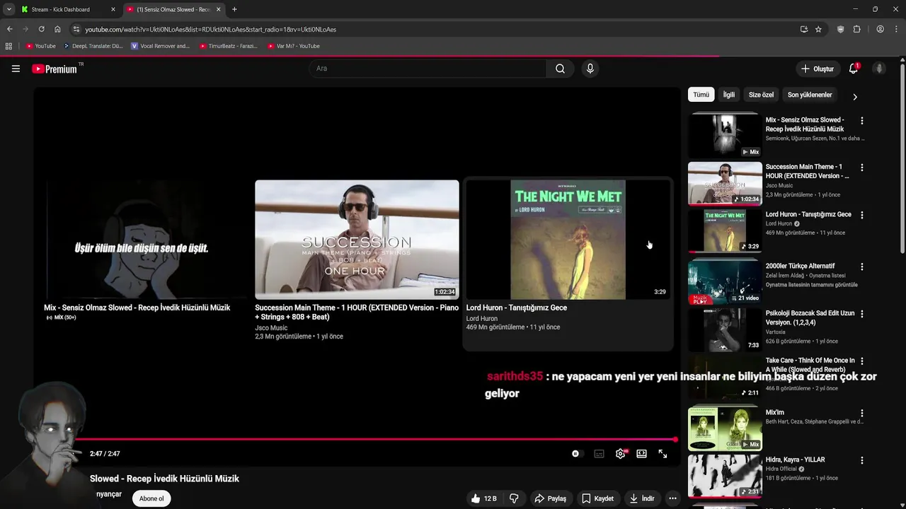Click site information icon in address bar
This screenshot has height=509, width=906.
tap(76, 29)
